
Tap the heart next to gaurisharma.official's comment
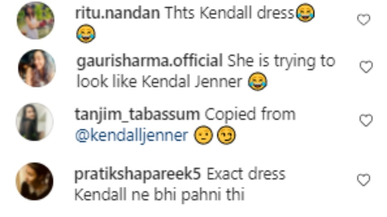point(366,67)
